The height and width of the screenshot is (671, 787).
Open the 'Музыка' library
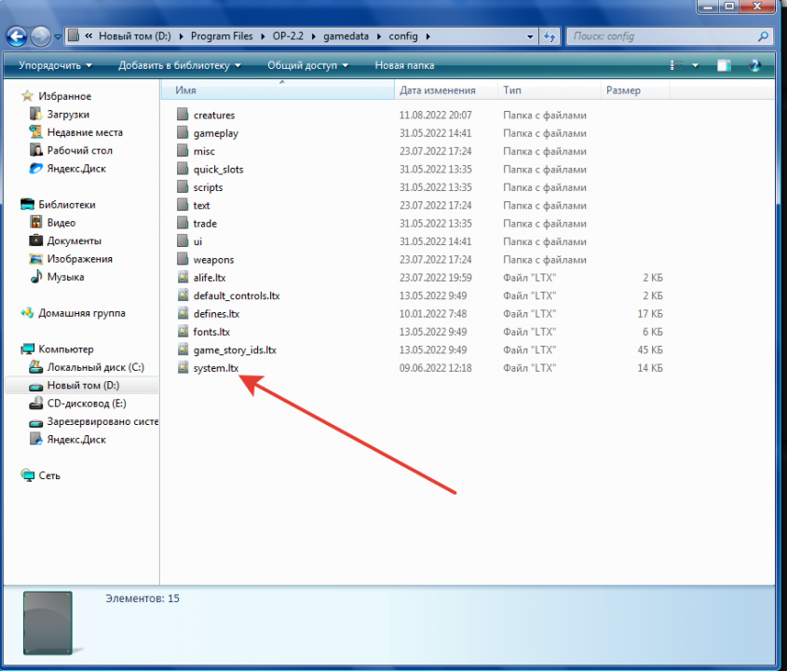point(65,277)
